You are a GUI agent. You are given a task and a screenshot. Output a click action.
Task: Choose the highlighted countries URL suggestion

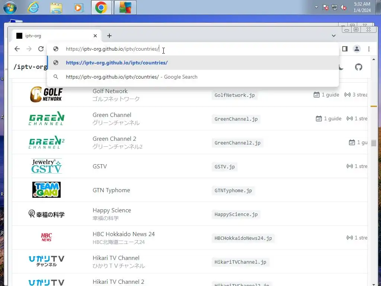(193, 63)
